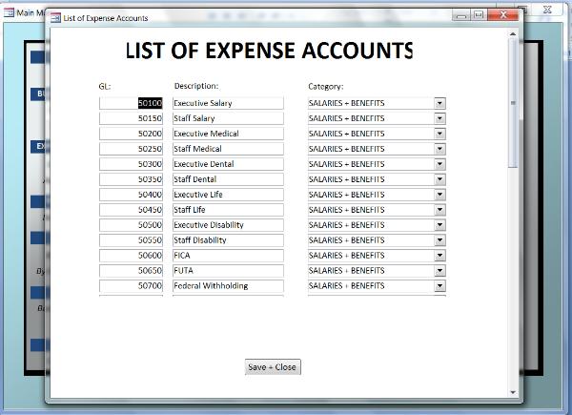Click the Category box for Staff Dental
This screenshot has height=415, width=572.
pyautogui.click(x=370, y=179)
